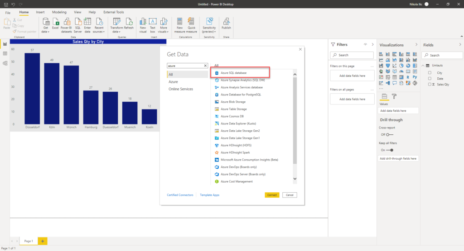
Task: Click the Filters pane Search box
Action: click(352, 55)
